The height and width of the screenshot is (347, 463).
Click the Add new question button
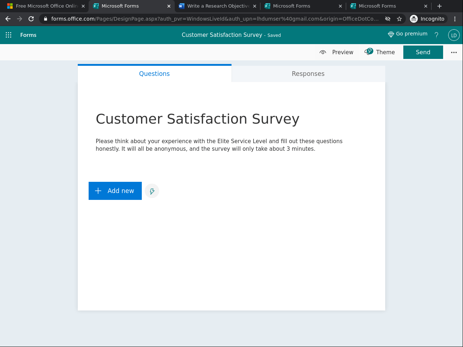point(115,191)
